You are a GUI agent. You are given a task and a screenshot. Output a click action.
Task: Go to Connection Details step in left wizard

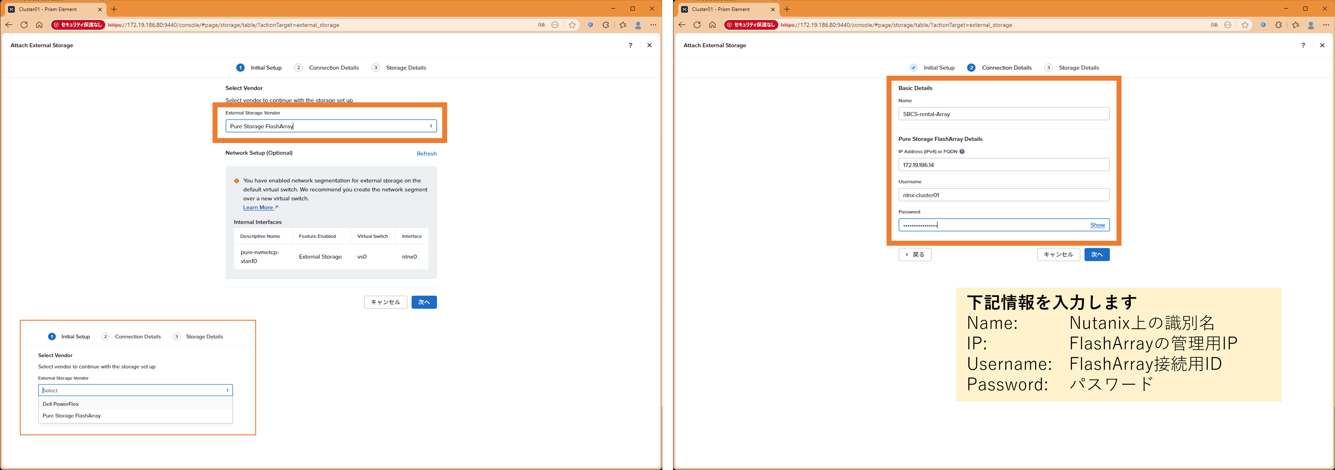(x=333, y=68)
